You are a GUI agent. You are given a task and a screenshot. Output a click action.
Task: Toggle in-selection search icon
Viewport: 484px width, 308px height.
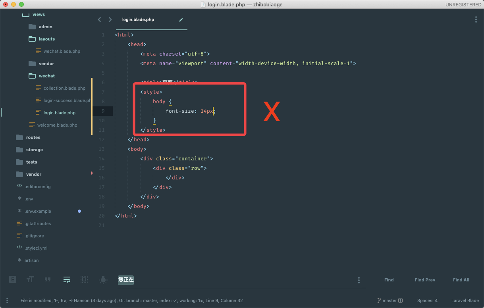click(x=84, y=280)
